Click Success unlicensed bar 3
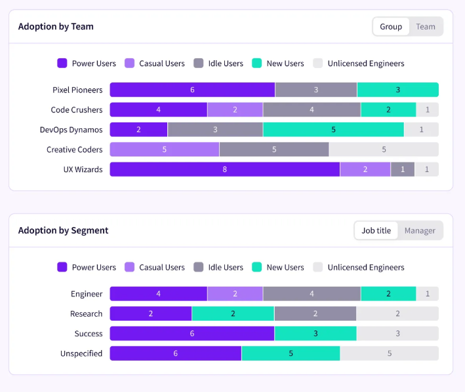This screenshot has width=465, height=392. [x=397, y=333]
